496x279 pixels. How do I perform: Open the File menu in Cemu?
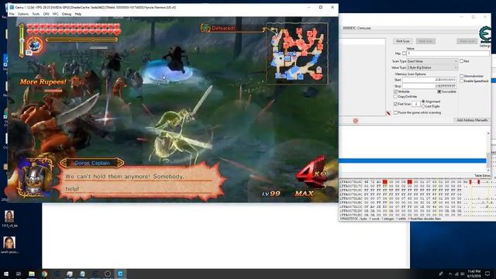click(x=12, y=14)
